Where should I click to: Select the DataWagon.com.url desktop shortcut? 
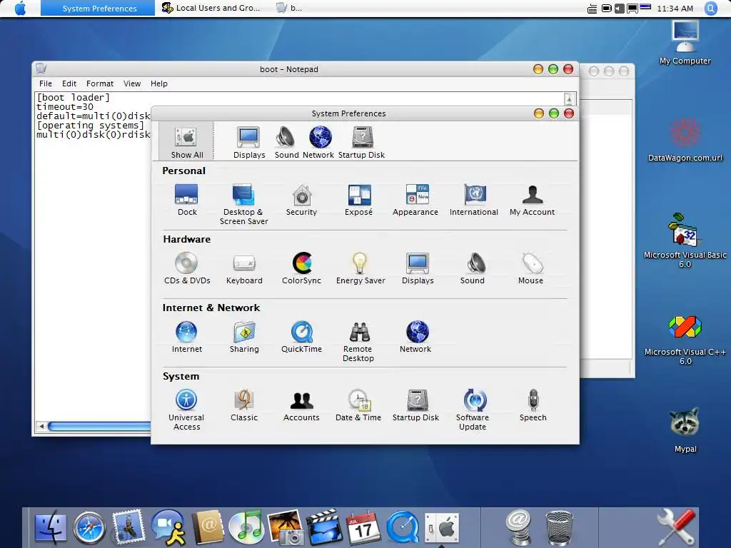[x=685, y=140]
